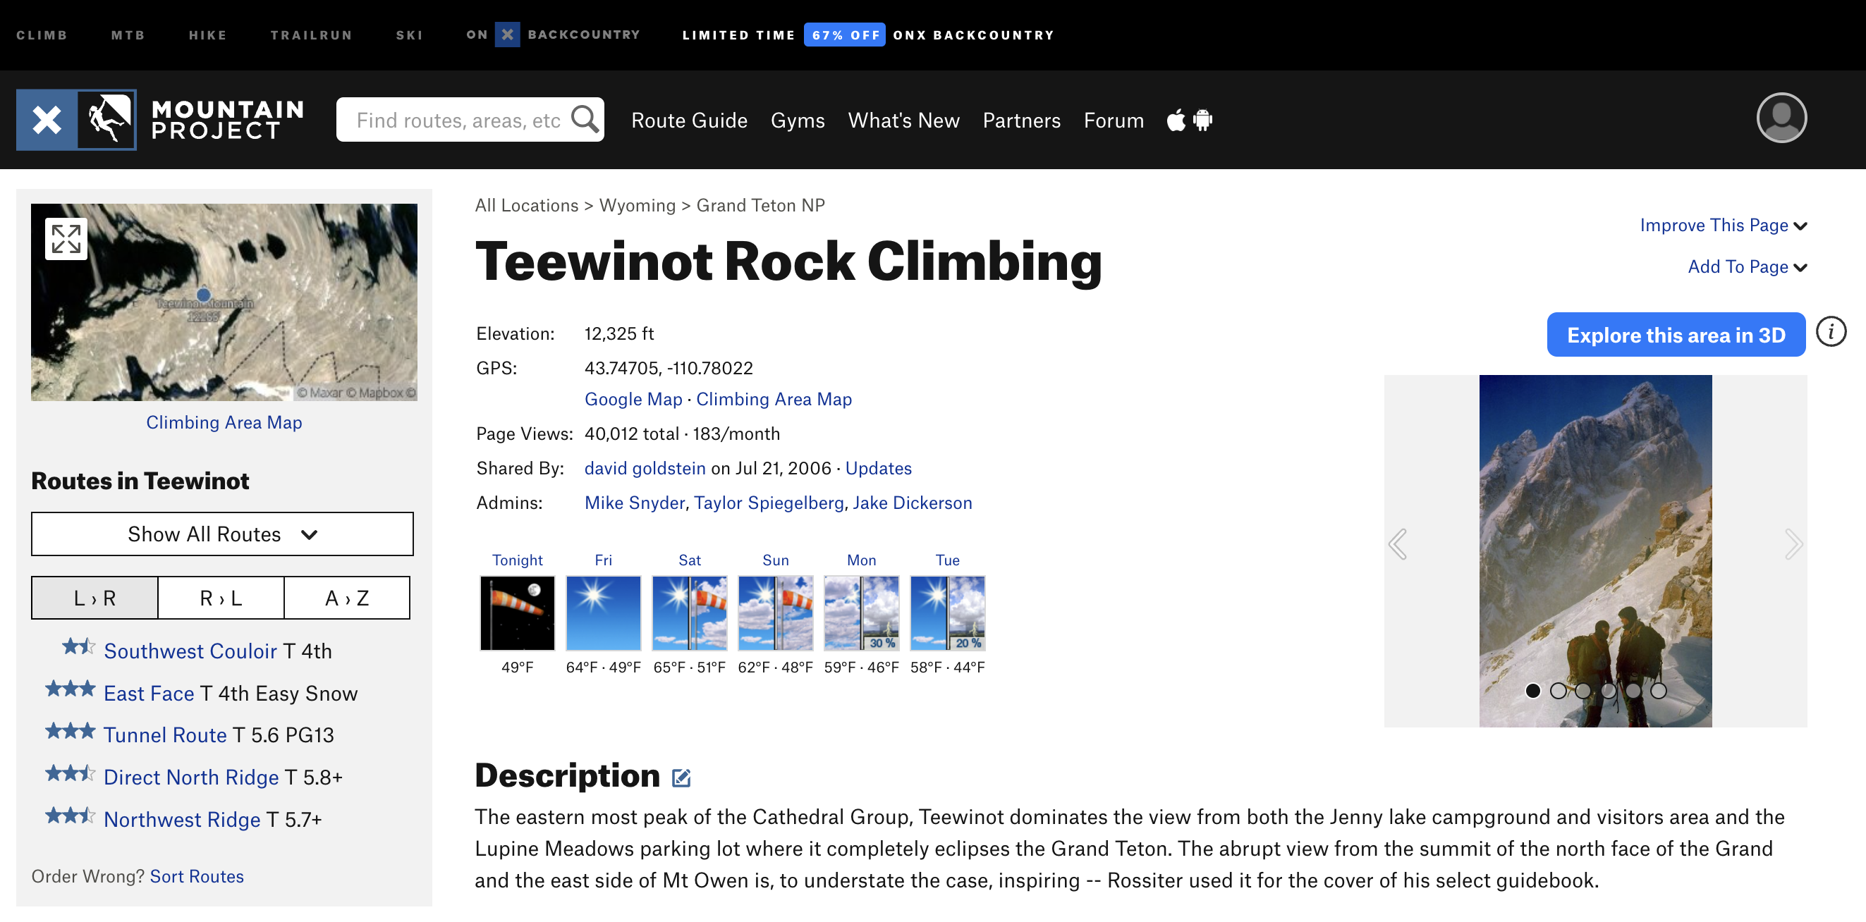Toggle the R to L route sort order
Image resolution: width=1866 pixels, height=922 pixels.
coord(220,597)
